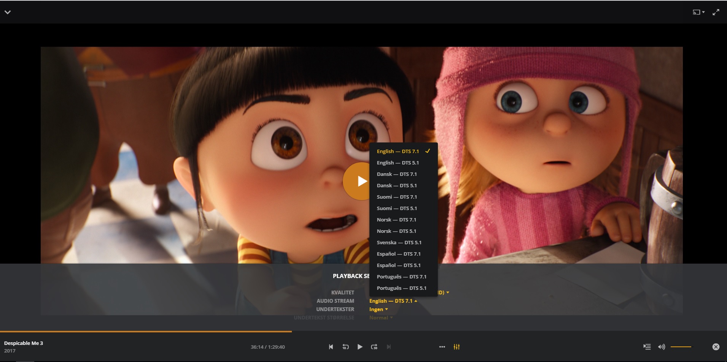Enter fullscreen mode

click(x=716, y=12)
